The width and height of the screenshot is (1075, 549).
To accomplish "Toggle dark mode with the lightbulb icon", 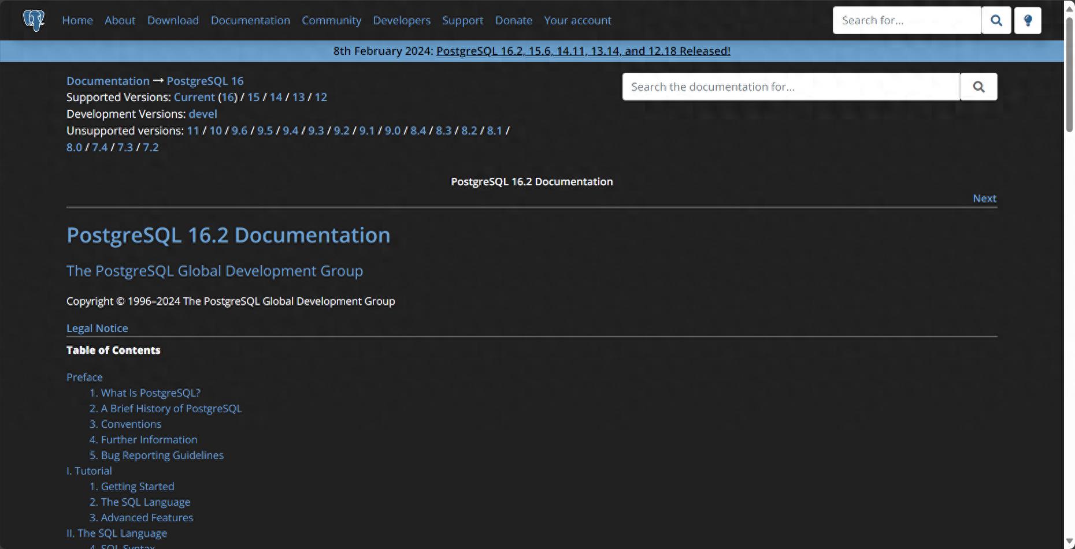I will 1028,20.
